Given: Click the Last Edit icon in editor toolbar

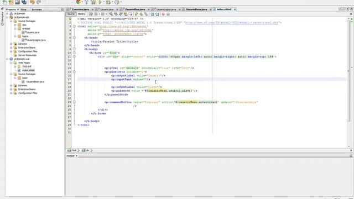Looking at the screenshot, I should (91, 14).
